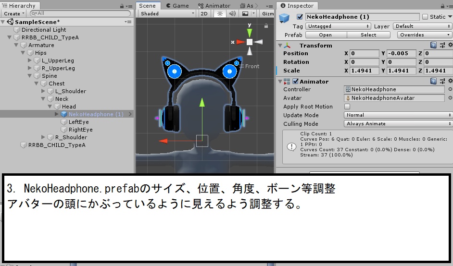Open the SampleScene context menu icon
The width and height of the screenshot is (453, 266).
(128, 22)
